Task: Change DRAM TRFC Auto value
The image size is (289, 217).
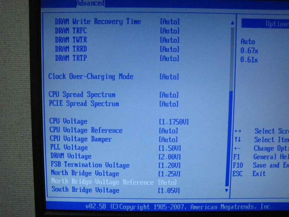Action: [170, 31]
